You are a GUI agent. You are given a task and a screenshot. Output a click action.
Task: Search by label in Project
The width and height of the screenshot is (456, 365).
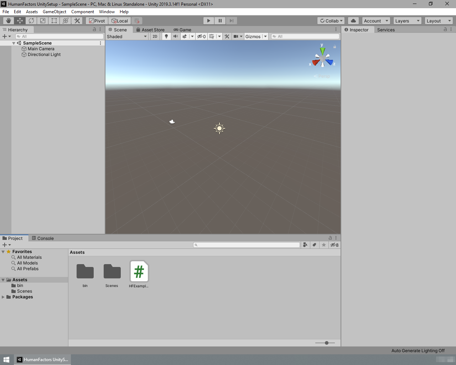click(314, 245)
